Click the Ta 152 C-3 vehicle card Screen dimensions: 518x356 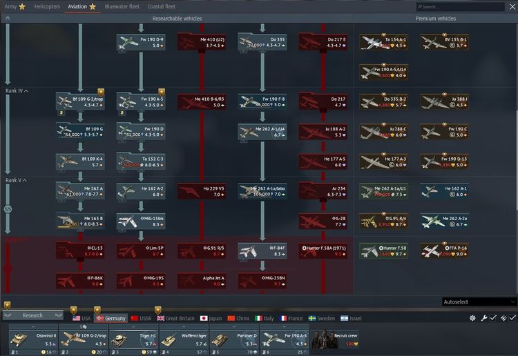point(141,162)
